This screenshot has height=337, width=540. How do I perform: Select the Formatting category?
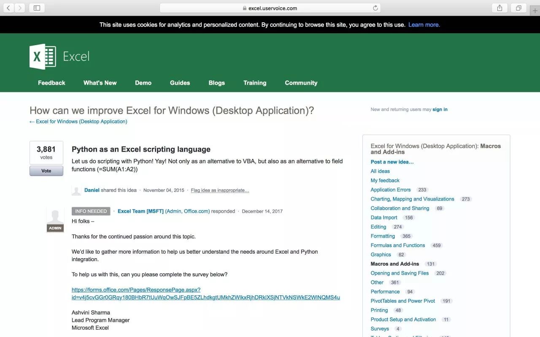pos(383,236)
